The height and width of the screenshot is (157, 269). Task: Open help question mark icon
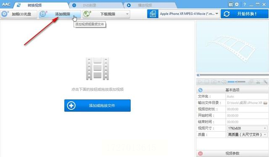(x=245, y=5)
